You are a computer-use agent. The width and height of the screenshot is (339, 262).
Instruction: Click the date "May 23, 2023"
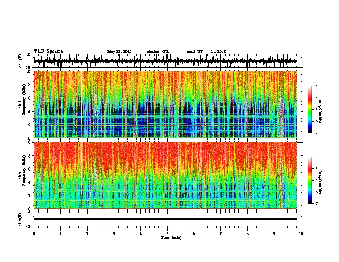click(119, 51)
